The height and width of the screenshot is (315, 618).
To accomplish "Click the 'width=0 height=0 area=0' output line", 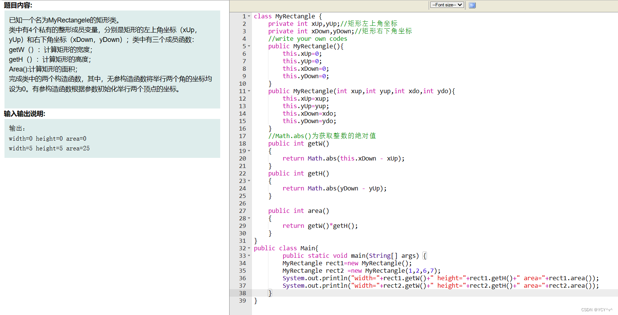I will point(47,138).
